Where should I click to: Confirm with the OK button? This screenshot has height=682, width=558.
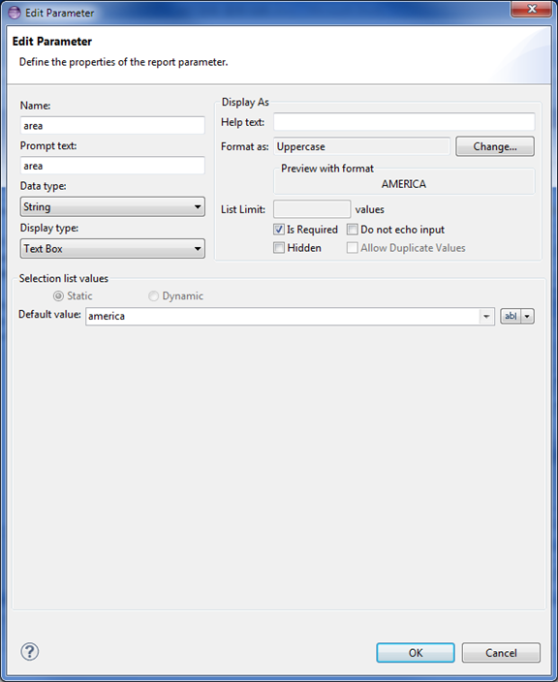point(416,653)
